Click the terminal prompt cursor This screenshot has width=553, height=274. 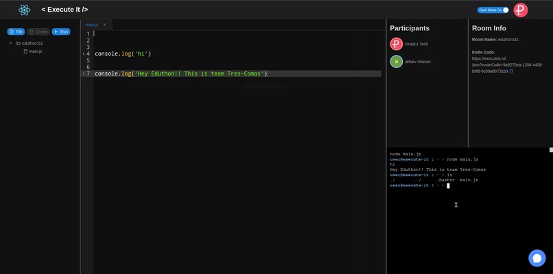coord(448,185)
